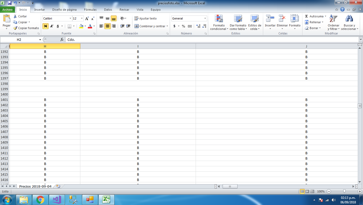Open Dar formato como tabla menu
This screenshot has height=205, width=363.
(238, 22)
